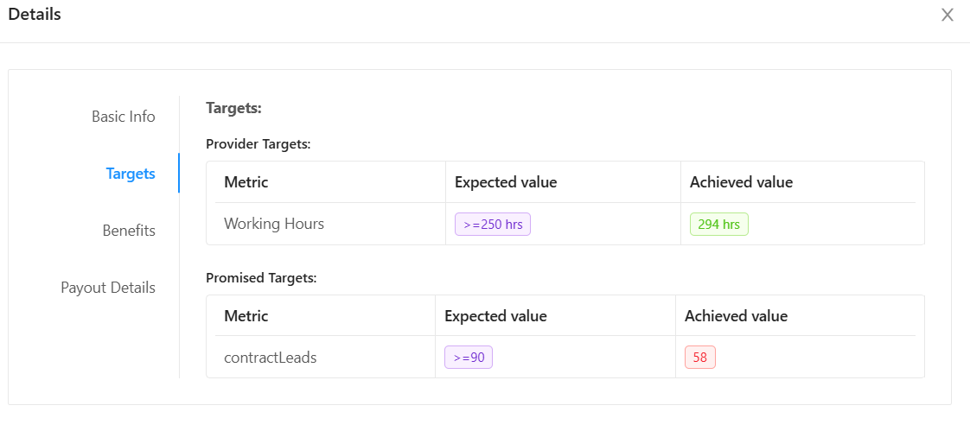Select the Working Hours metric cell

[274, 224]
